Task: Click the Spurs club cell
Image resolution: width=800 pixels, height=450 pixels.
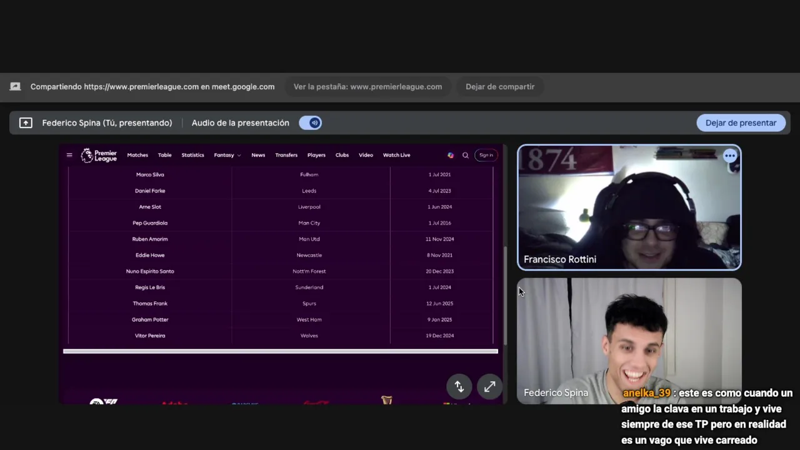Action: [x=309, y=304]
